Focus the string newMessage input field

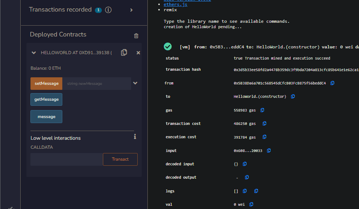coord(97,83)
